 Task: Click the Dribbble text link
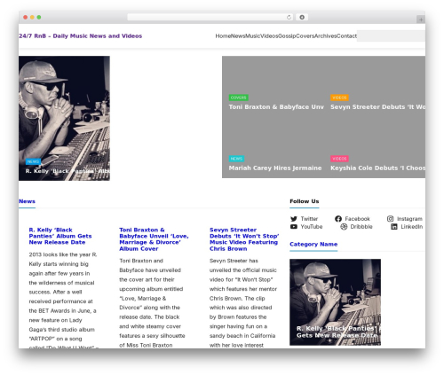click(361, 227)
